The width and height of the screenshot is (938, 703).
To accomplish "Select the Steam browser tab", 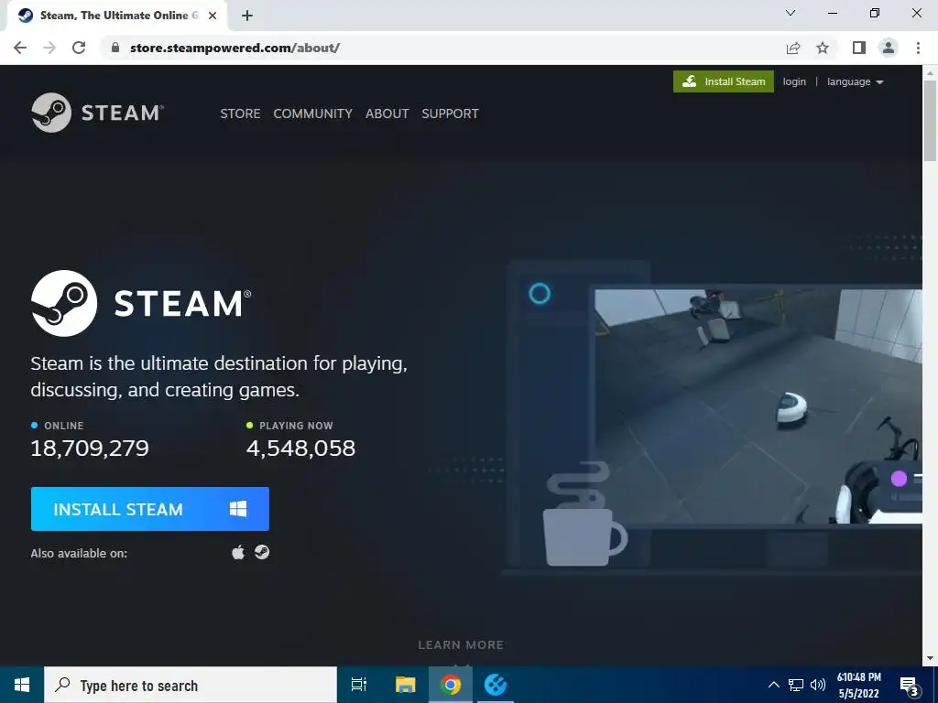I will (116, 16).
